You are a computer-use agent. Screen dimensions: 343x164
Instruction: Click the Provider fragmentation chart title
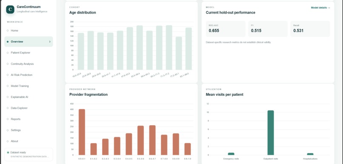pos(89,95)
